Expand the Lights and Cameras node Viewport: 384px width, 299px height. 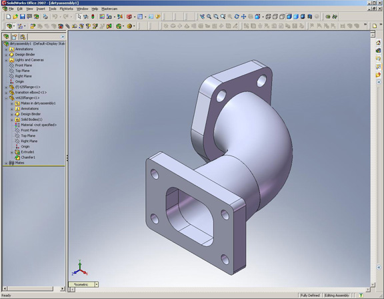point(6,60)
